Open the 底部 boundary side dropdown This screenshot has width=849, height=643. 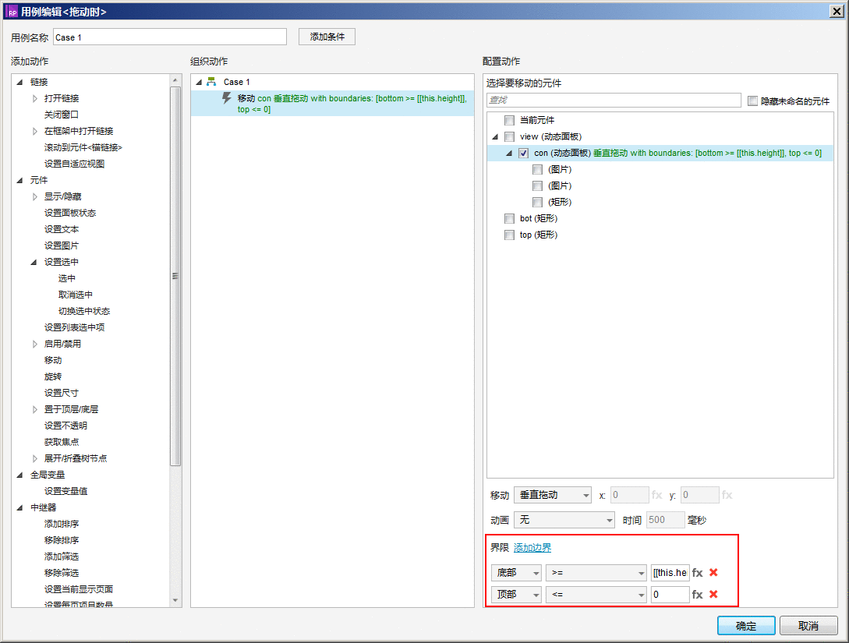point(516,573)
